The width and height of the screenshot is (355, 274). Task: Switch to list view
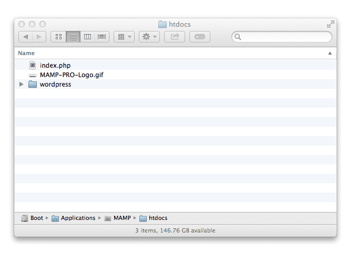(73, 37)
